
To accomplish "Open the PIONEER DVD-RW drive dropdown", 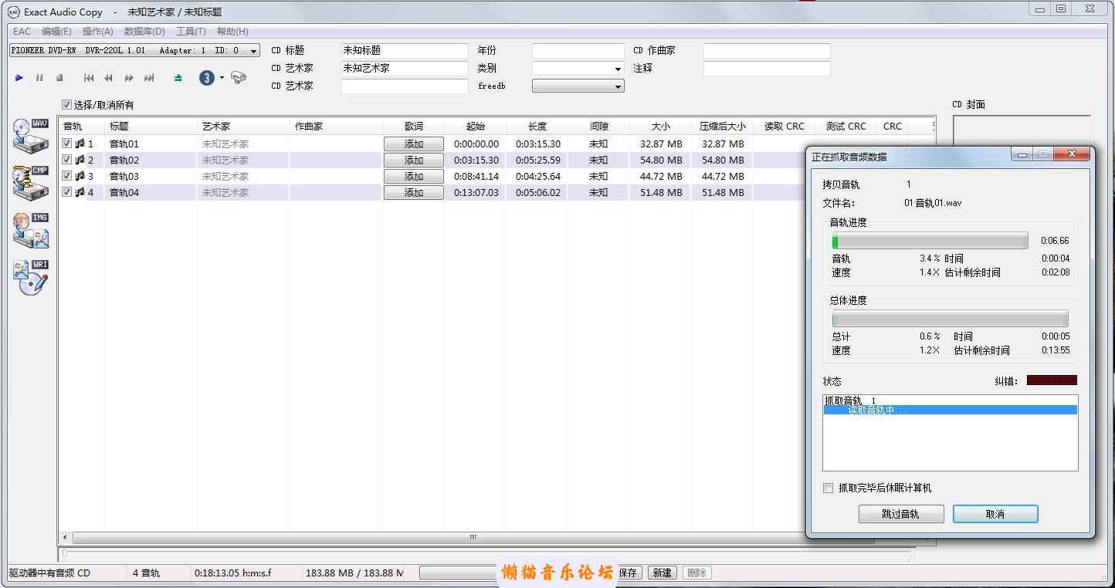I will tap(134, 50).
